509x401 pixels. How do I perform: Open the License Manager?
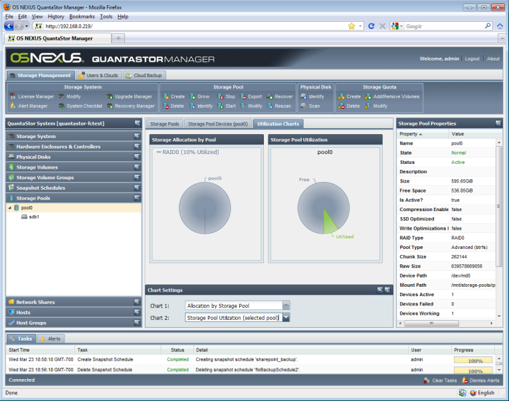click(32, 97)
